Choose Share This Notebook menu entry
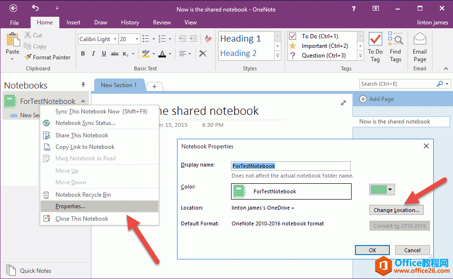Image resolution: width=453 pixels, height=279 pixels. coord(82,135)
